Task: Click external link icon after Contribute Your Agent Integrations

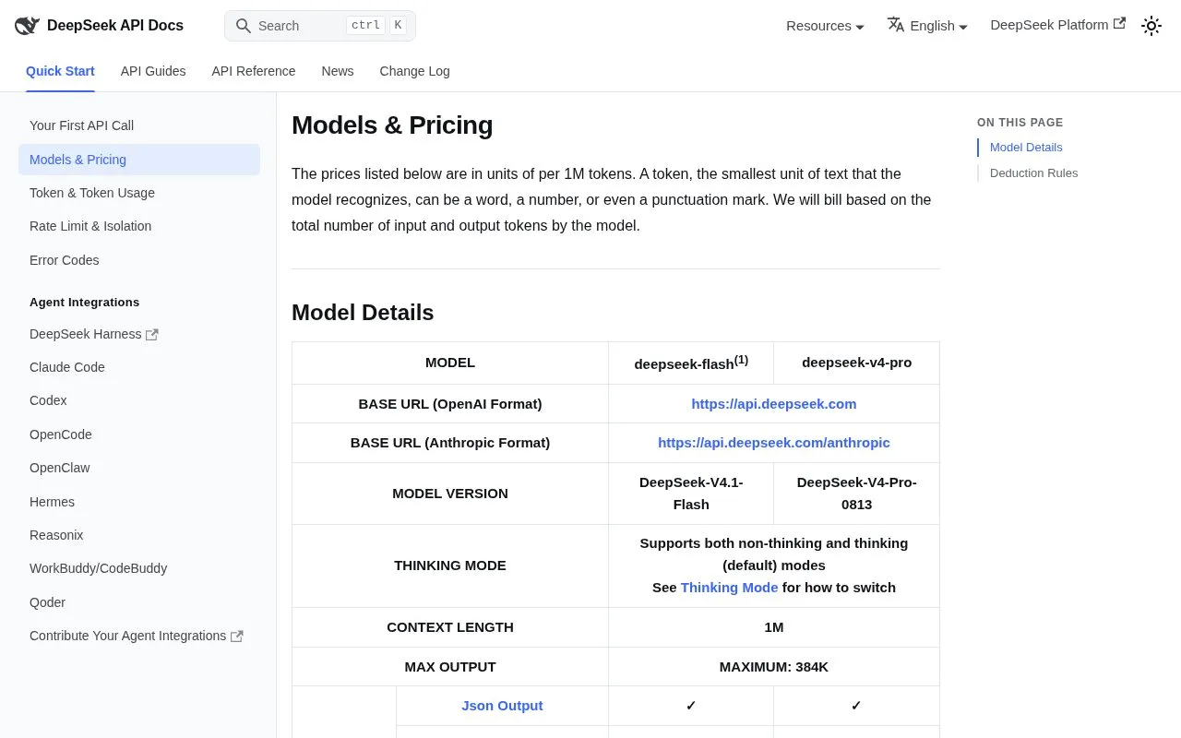Action: pos(237,637)
